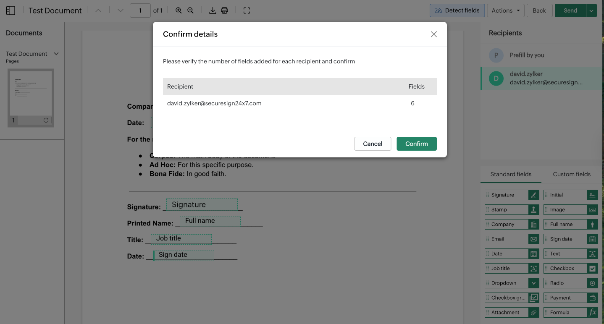Expand the Send button dropdown arrow
604x324 pixels.
pos(591,10)
